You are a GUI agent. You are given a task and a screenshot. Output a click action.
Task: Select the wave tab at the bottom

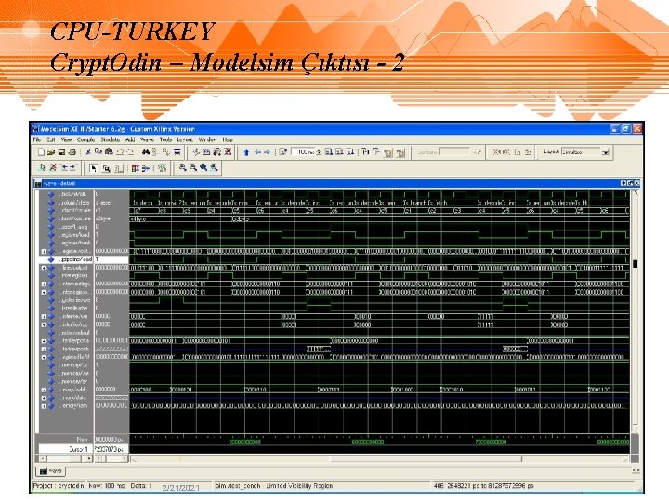point(51,471)
